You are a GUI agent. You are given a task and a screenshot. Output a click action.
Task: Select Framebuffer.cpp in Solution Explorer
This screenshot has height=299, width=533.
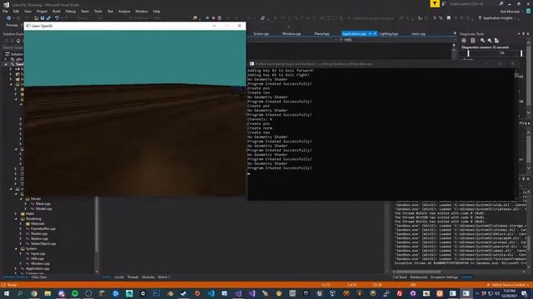pyautogui.click(x=42, y=229)
